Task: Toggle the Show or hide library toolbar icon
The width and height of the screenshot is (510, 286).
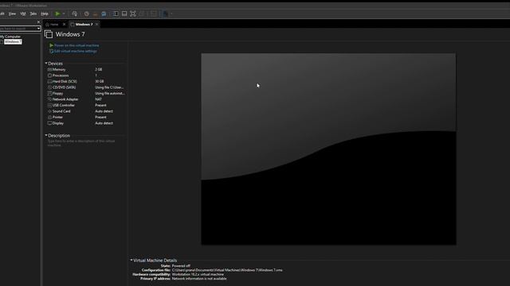Action: [116, 14]
